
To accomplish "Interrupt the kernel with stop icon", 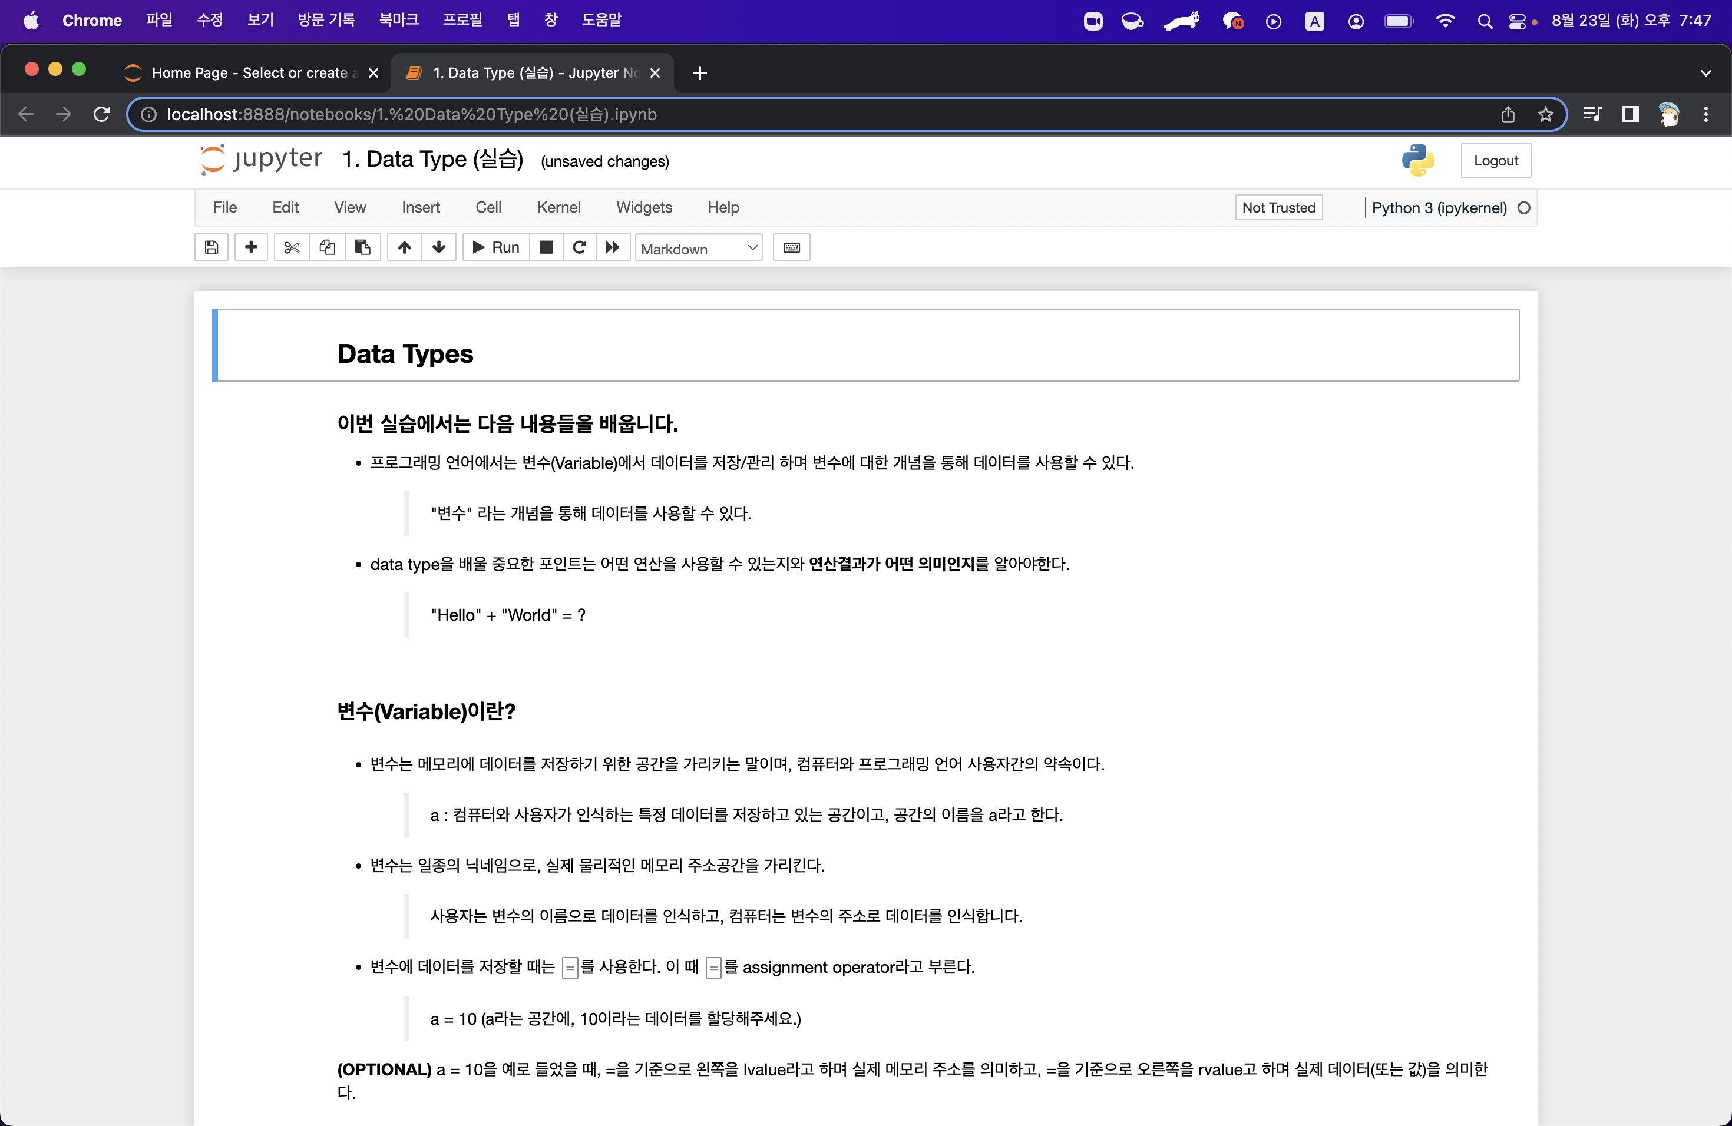I will click(546, 247).
